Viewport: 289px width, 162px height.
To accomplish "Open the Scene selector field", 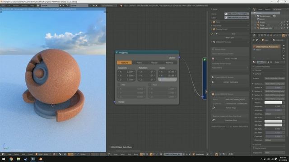I will click(79, 6).
